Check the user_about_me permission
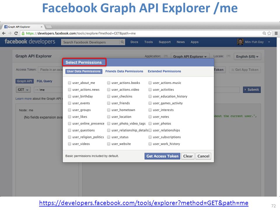This screenshot has height=210, width=280. pos(69,83)
